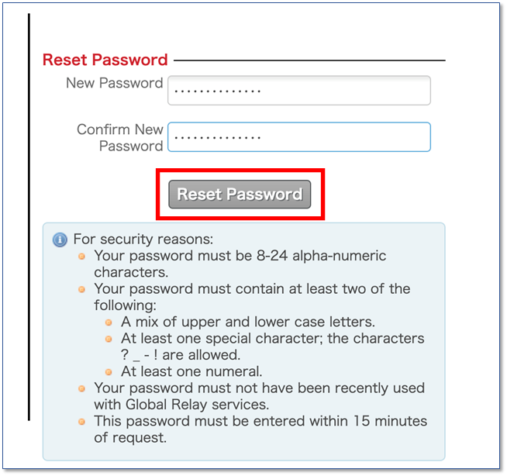The image size is (507, 476).
Task: Click the "8-24 alpha-numeric characters" rule text
Action: click(x=240, y=264)
